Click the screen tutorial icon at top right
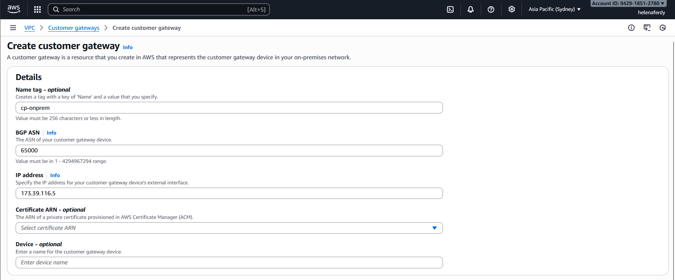 647,28
